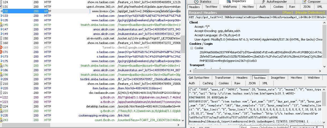Click the document icon of session 160
Image resolution: width=327 pixels, height=128 pixels.
(x=1, y=43)
